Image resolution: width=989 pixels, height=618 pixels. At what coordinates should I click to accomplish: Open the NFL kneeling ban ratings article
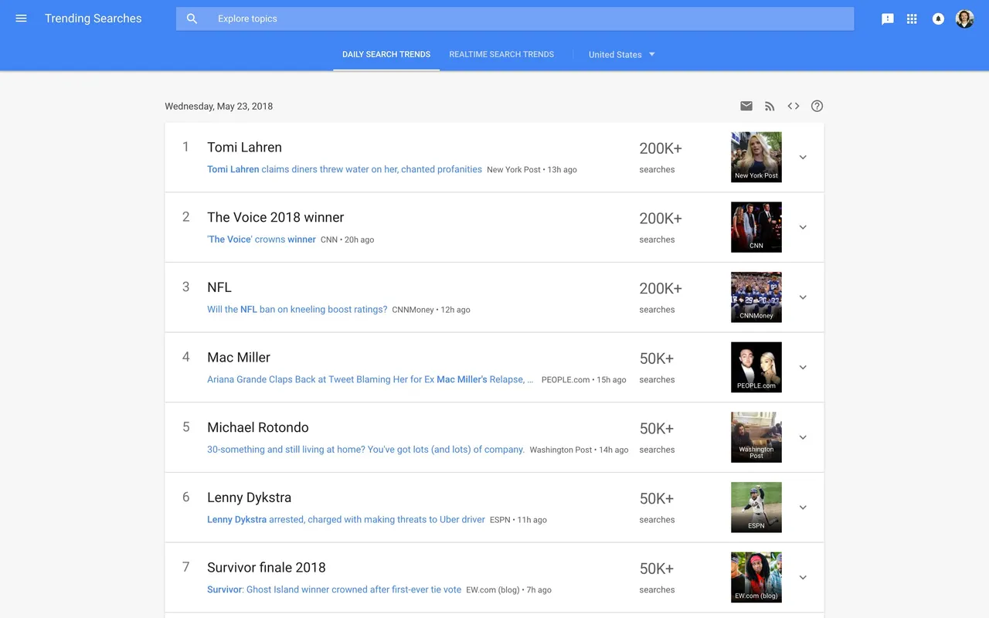point(297,309)
